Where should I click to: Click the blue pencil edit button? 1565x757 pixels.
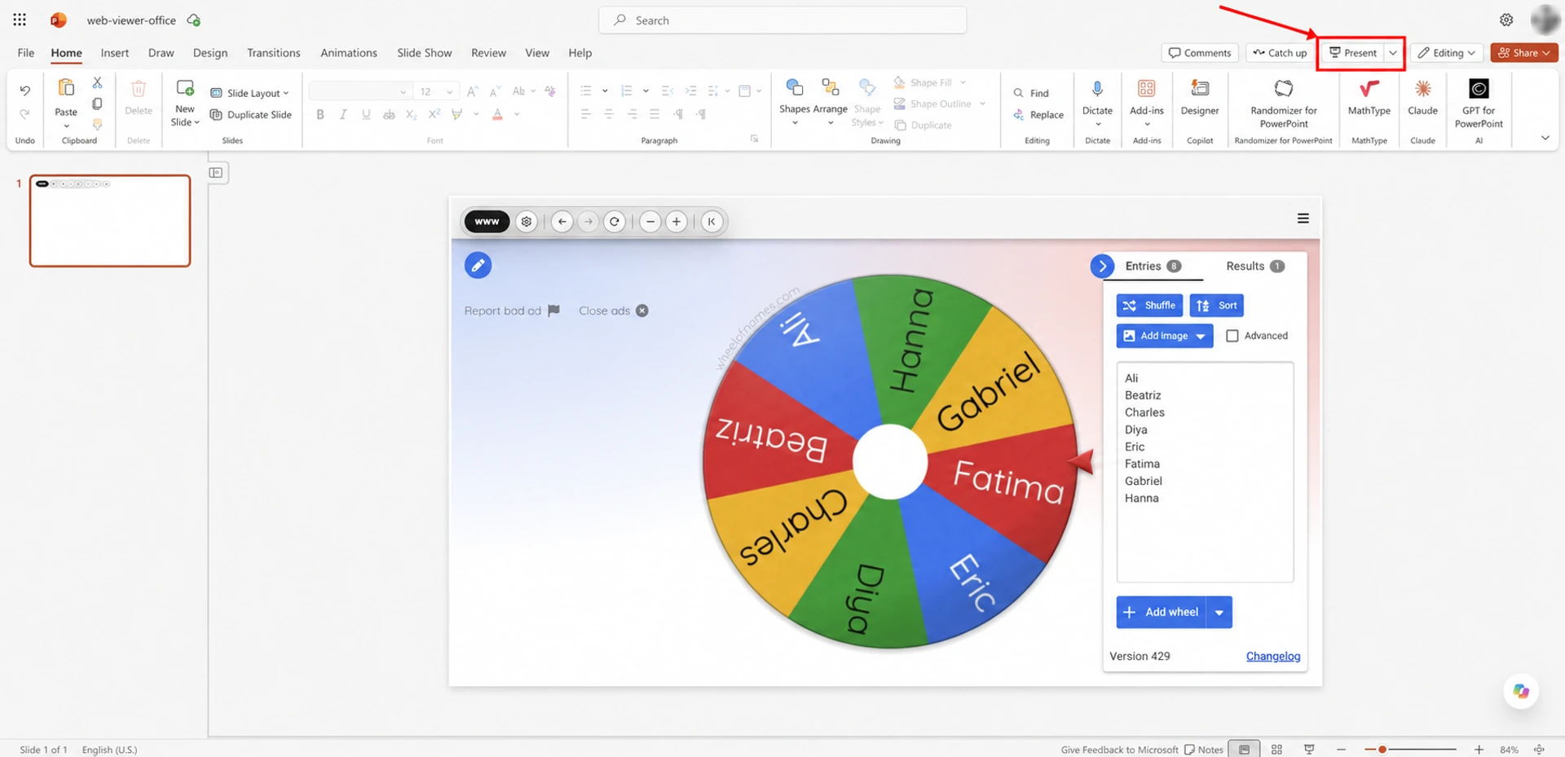(x=478, y=265)
